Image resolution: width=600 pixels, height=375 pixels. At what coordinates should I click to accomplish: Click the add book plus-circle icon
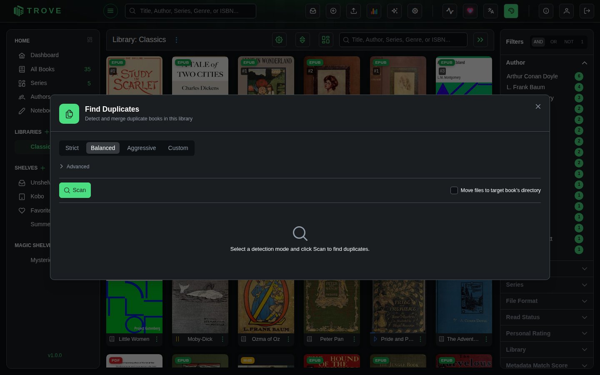[333, 11]
